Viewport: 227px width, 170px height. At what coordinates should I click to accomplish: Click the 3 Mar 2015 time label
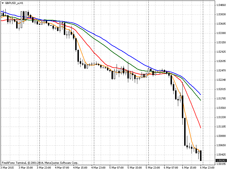coord(7,168)
